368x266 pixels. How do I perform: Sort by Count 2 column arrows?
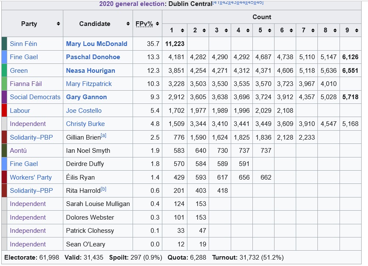(204, 30)
